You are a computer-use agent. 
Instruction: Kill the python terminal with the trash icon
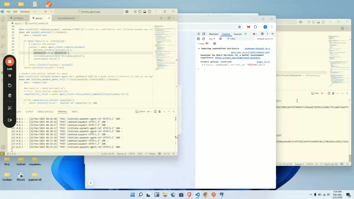tap(159, 112)
